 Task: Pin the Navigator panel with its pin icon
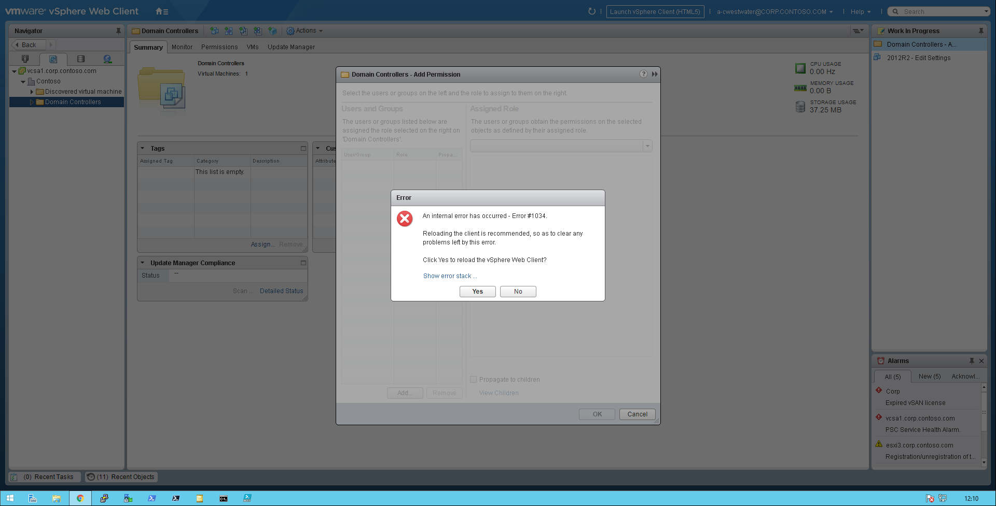pyautogui.click(x=118, y=31)
